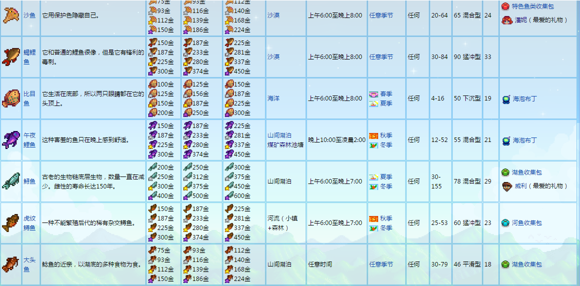Open the 沙鱼 fish name link

point(29,15)
